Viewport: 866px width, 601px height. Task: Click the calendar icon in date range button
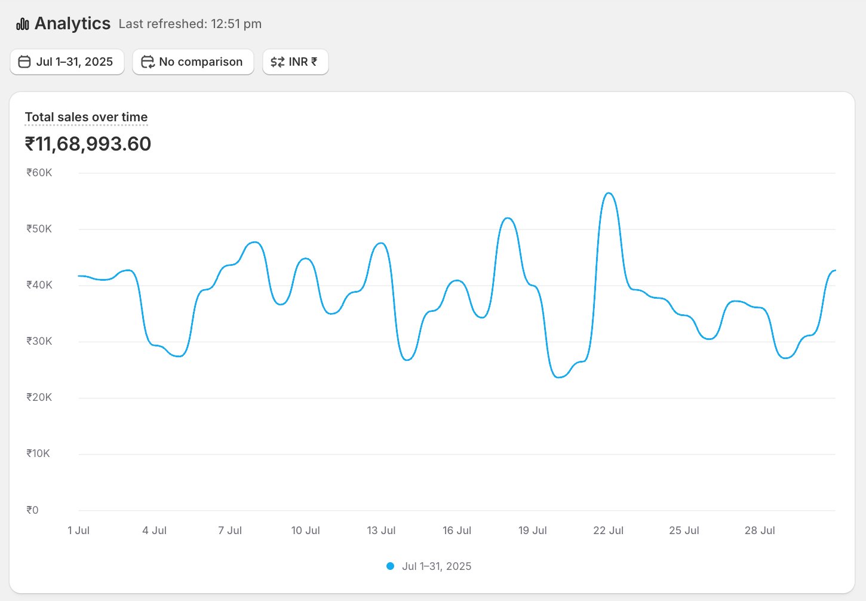24,62
